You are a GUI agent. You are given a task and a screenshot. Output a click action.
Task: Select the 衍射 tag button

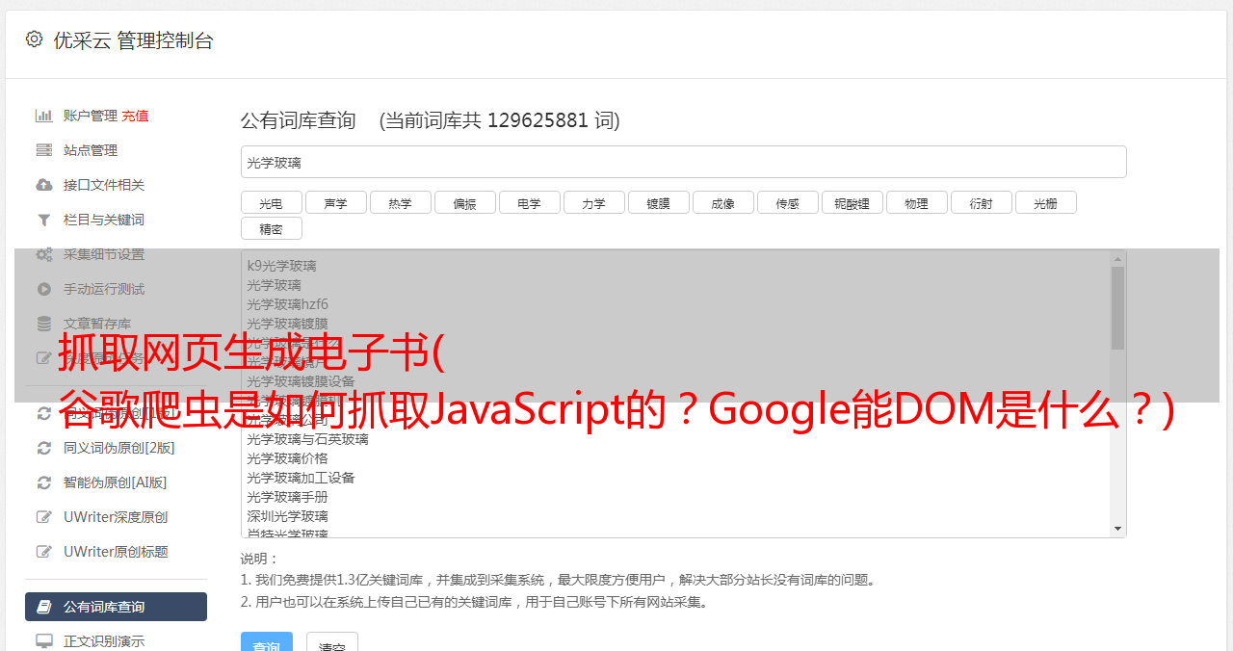coord(981,203)
